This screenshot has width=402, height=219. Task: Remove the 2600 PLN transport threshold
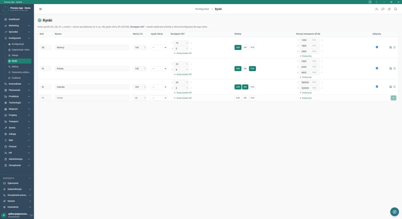coord(322,51)
